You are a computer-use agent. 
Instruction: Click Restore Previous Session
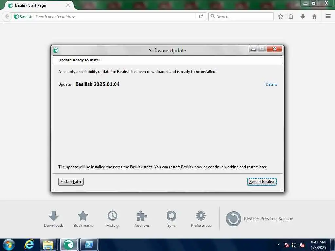coord(259,219)
